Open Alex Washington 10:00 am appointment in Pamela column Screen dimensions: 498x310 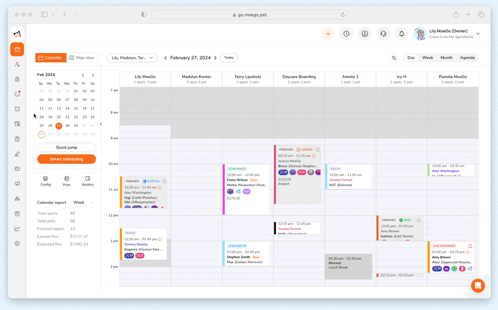click(451, 170)
